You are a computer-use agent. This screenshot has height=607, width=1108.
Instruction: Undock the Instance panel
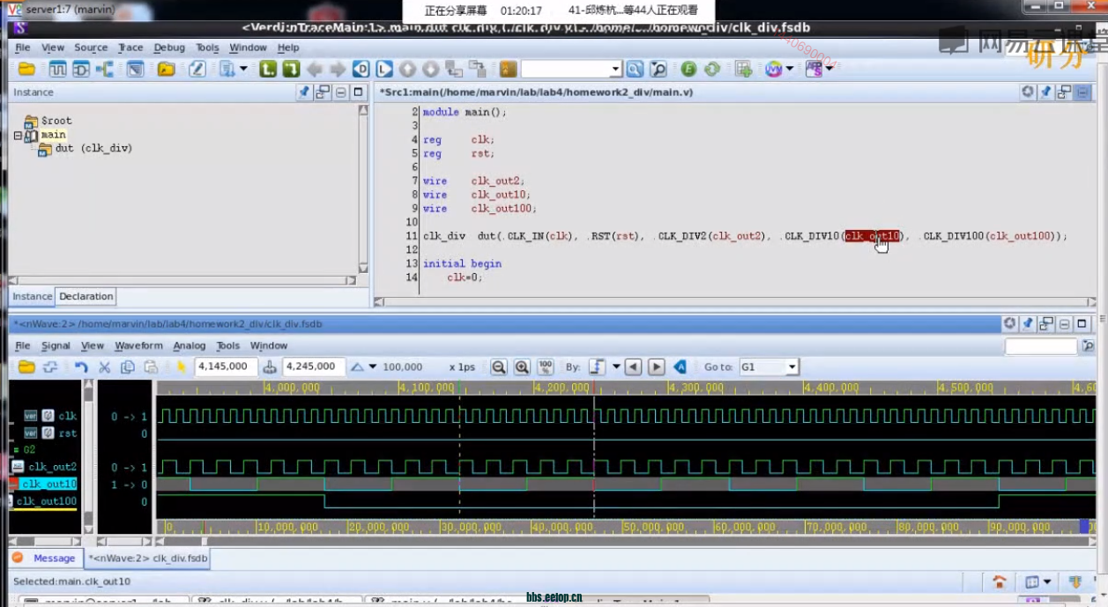pyautogui.click(x=323, y=92)
